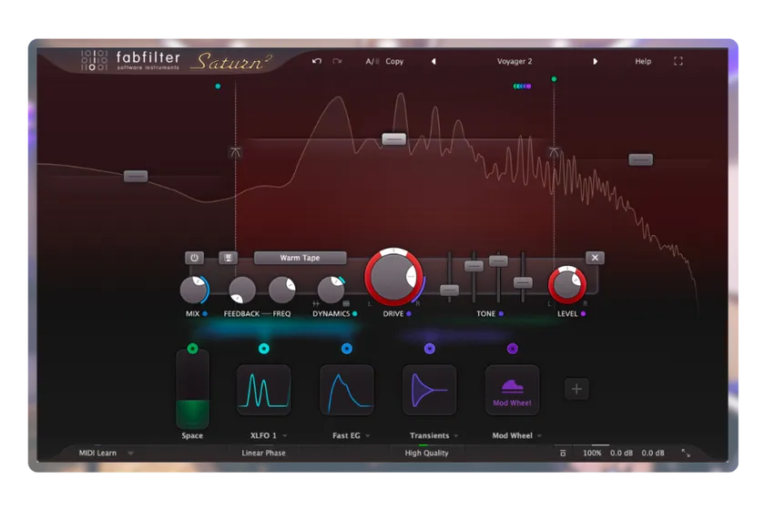Image resolution: width=765 pixels, height=510 pixels.
Task: Click the fourth Tone slider handle
Action: coord(523,282)
